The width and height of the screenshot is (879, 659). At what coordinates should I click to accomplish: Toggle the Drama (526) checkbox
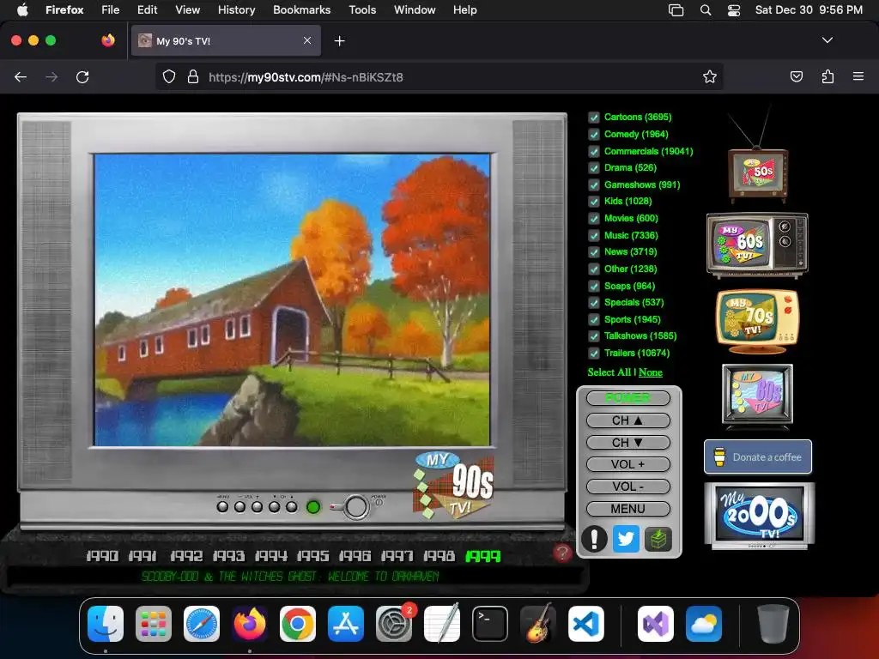(594, 167)
